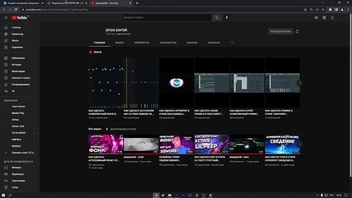Open the YouTube apps grid icon
This screenshot has width=352, height=198.
coord(324,18)
